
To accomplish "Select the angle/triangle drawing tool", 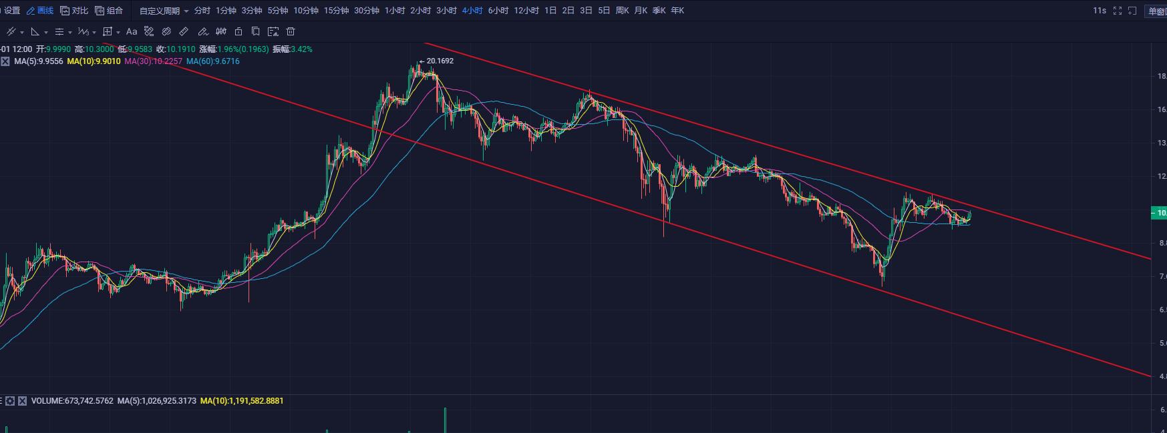I will pyautogui.click(x=35, y=31).
